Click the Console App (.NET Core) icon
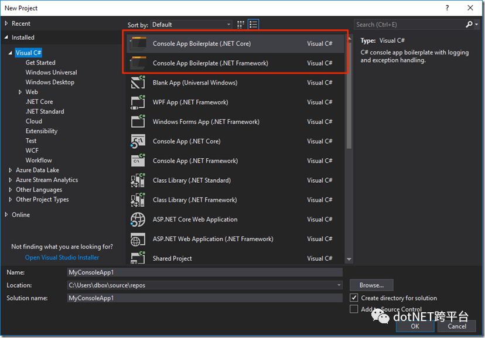Screen dimensions: 485x338 [x=138, y=141]
